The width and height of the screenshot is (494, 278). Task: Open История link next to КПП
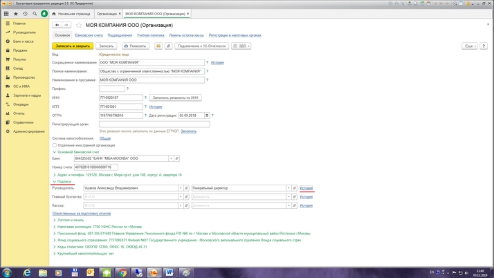point(156,106)
